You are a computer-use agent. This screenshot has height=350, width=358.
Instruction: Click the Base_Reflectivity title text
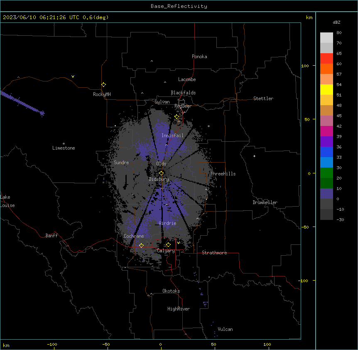coord(179,6)
